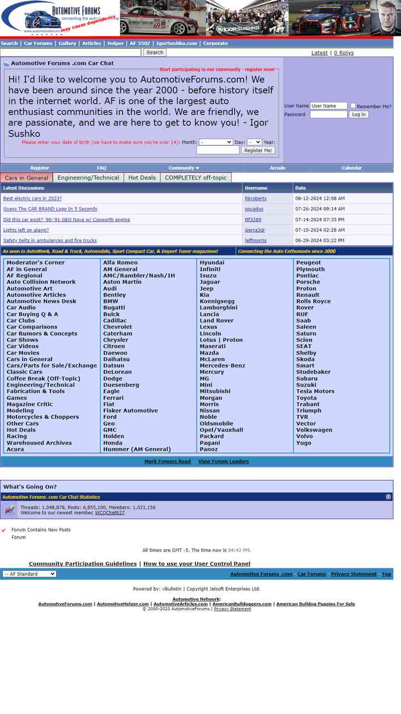Open the footer Privacy Statement link

tap(353, 574)
